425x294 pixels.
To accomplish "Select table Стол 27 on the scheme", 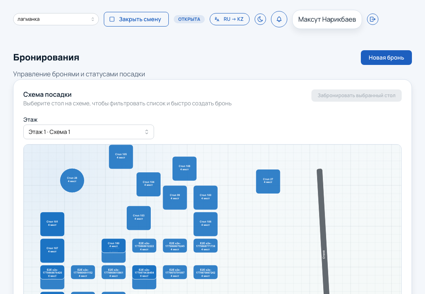I will (268, 181).
